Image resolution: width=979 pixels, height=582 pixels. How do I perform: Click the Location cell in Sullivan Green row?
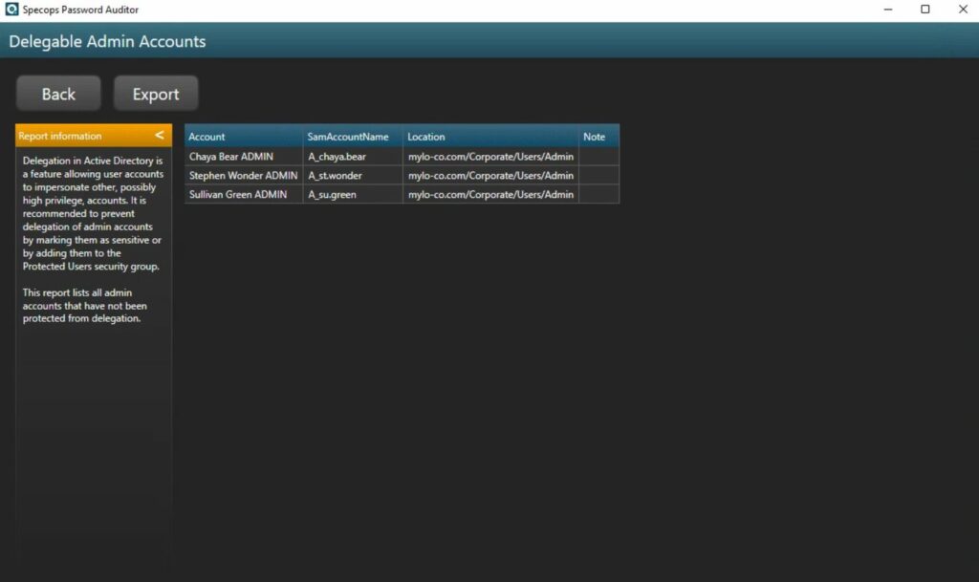[x=490, y=194]
